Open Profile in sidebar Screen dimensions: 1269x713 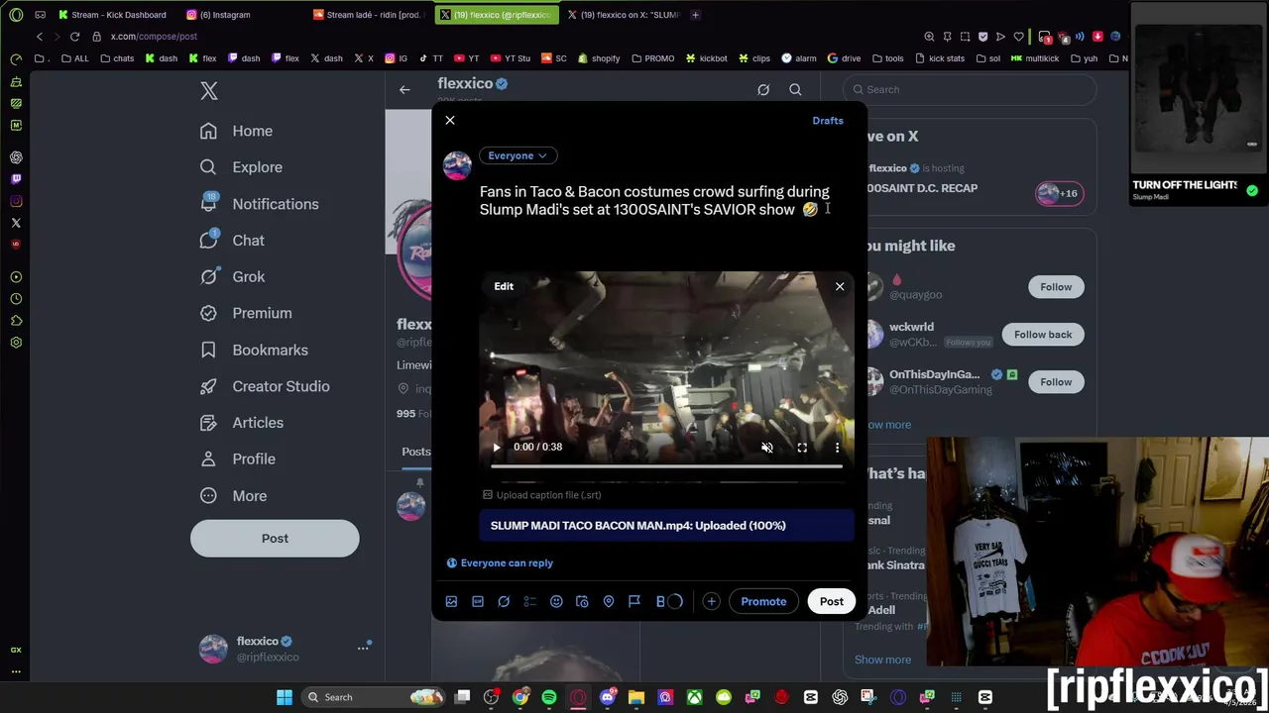click(x=238, y=459)
